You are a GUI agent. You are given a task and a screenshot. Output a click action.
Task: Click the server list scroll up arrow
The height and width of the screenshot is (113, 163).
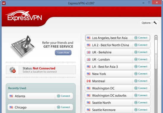156,37
